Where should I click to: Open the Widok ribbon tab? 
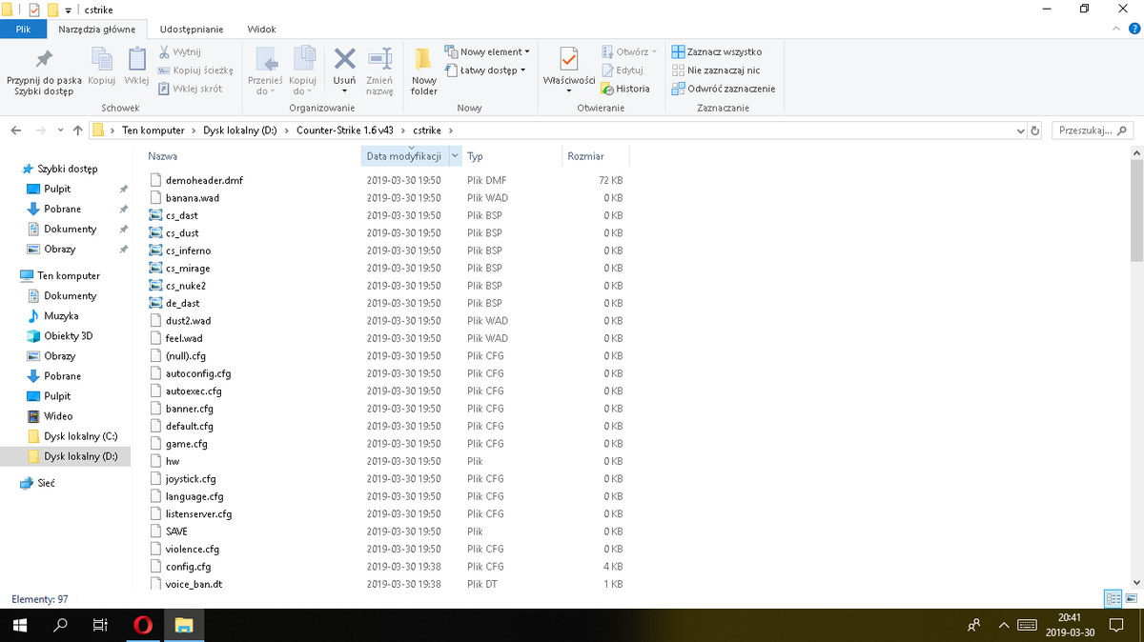(261, 30)
